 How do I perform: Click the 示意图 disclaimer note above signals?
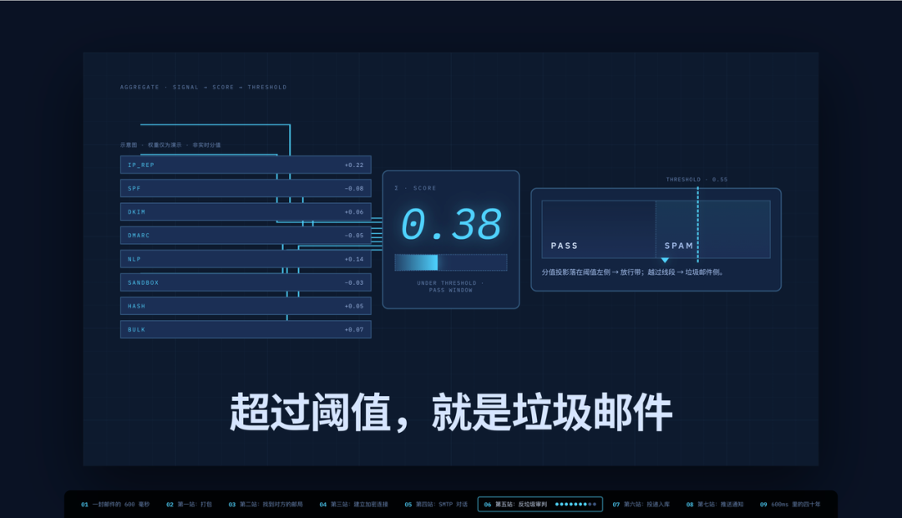point(170,145)
